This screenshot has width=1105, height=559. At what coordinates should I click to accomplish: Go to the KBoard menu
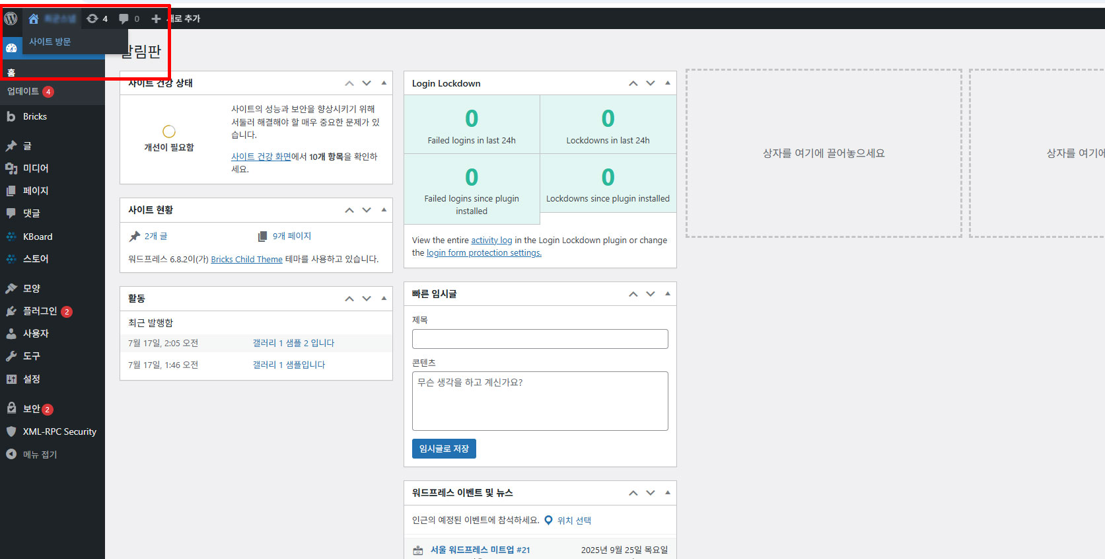(37, 237)
